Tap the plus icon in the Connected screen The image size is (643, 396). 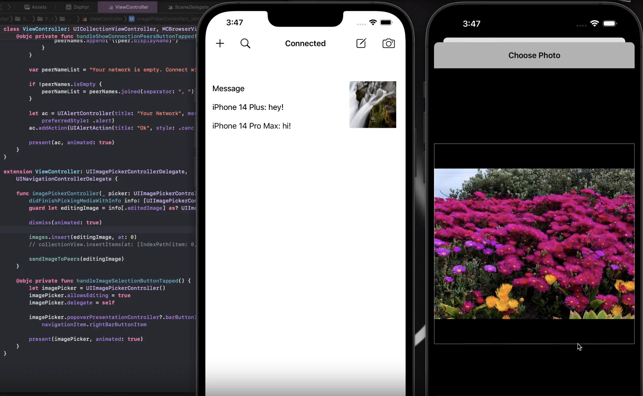[220, 44]
